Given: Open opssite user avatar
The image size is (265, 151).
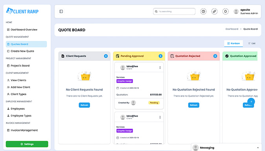Looking at the screenshot, I should tap(236, 11).
